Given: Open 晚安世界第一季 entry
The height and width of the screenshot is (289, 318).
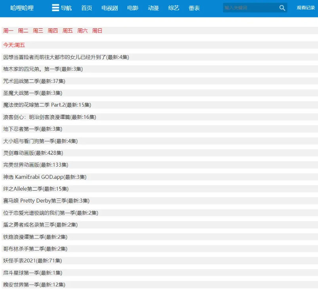Looking at the screenshot, I should 34,285.
